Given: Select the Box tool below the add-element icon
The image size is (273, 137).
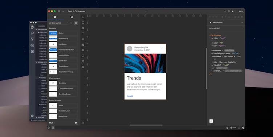Looking at the screenshot, I should [83, 23].
